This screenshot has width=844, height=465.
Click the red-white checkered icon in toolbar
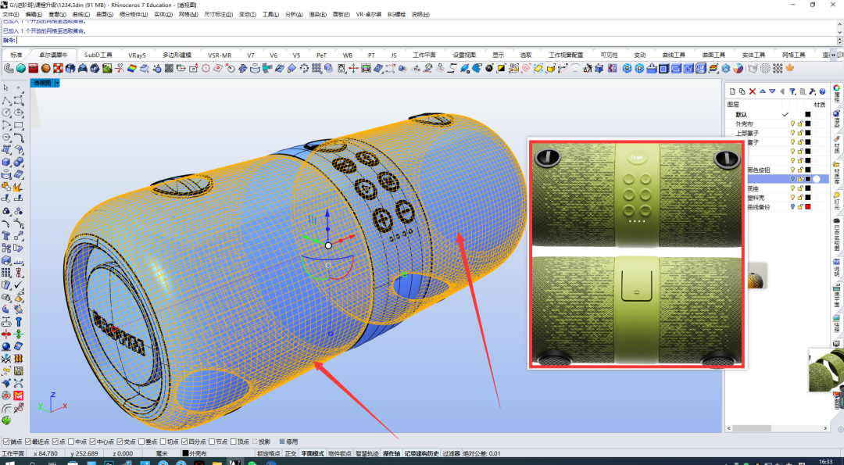58,68
